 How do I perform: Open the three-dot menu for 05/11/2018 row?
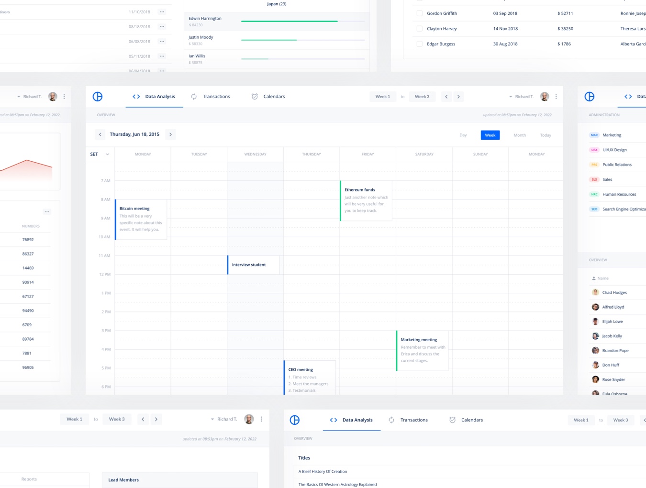[x=162, y=56]
